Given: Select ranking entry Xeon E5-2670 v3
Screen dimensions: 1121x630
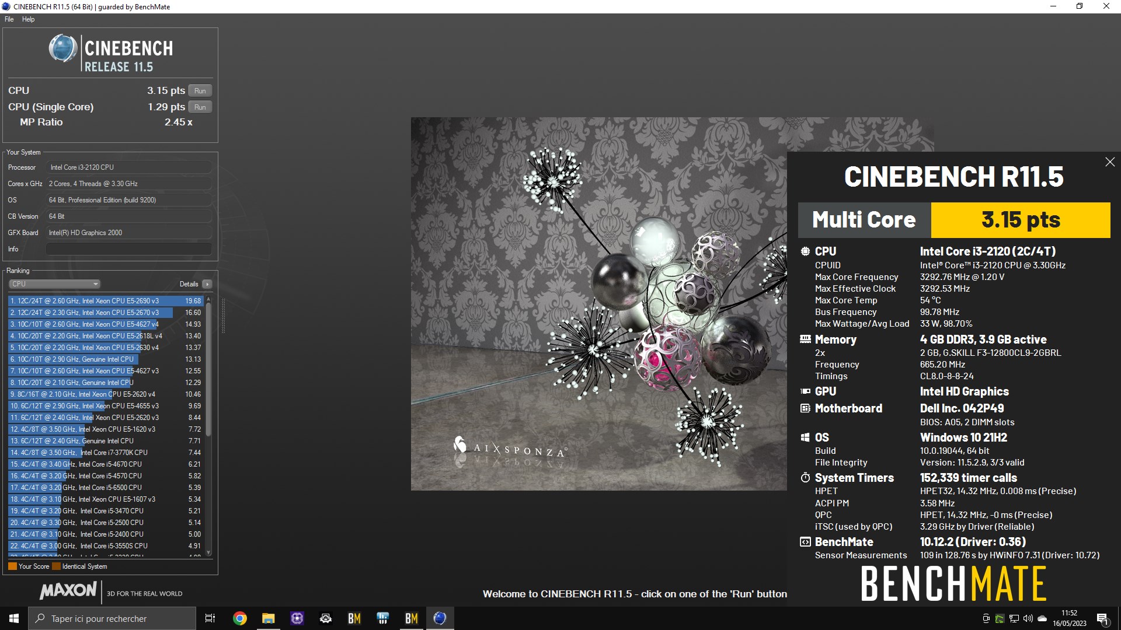Looking at the screenshot, I should [105, 313].
